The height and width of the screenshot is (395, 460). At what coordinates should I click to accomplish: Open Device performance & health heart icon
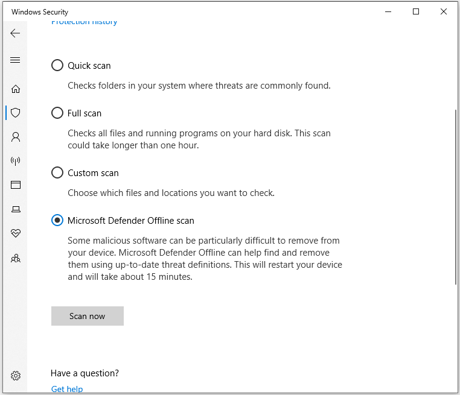[x=16, y=233]
